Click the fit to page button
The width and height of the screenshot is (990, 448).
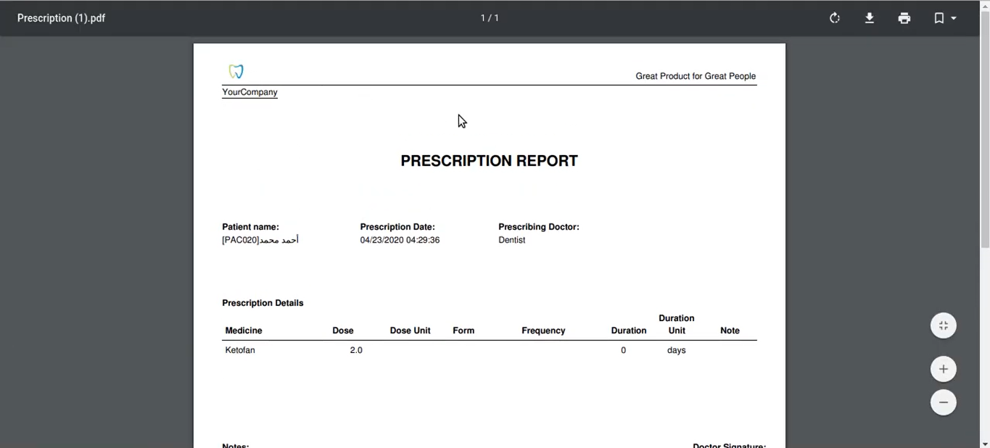[944, 325]
